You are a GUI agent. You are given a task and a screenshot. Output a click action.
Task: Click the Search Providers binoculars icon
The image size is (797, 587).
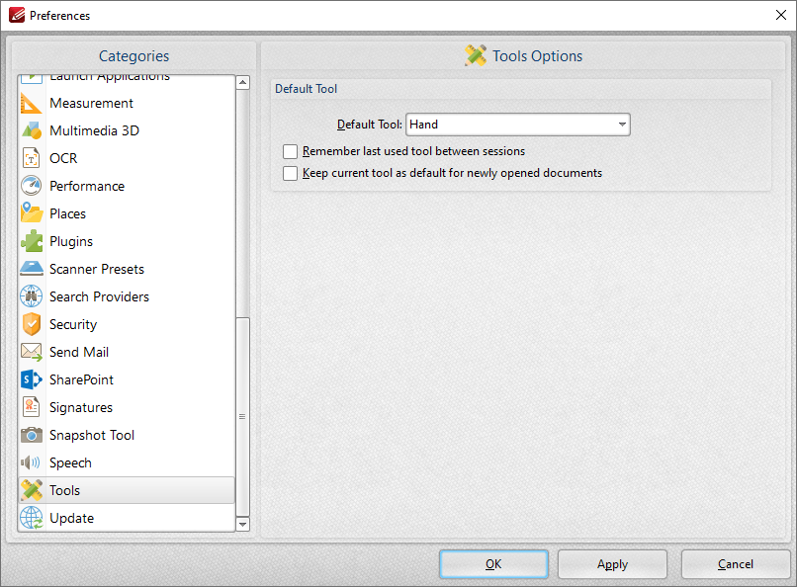pos(31,296)
